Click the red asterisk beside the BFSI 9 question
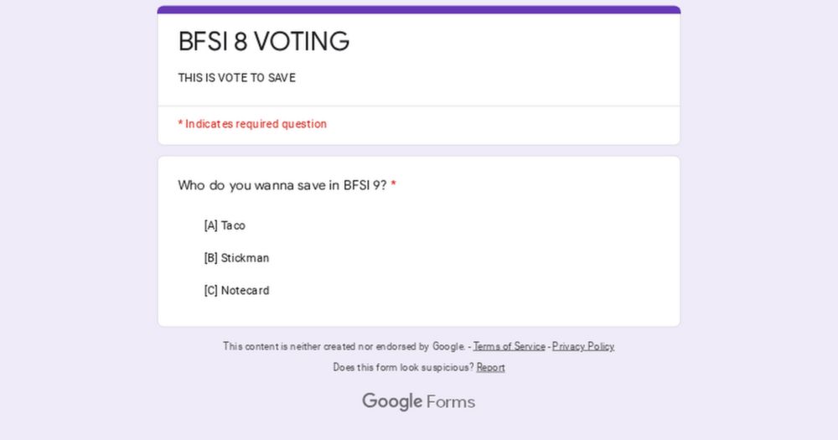Viewport: 838px width, 440px height. [393, 184]
